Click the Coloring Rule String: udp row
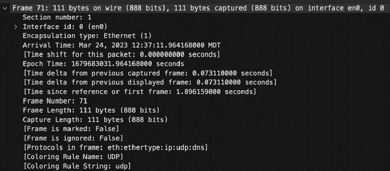 (x=77, y=166)
